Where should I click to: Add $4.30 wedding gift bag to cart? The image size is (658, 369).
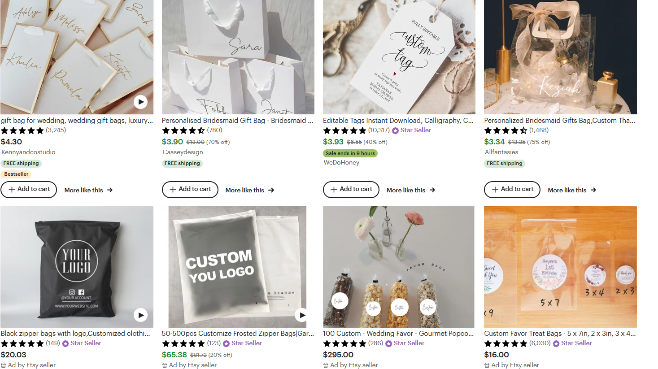(x=29, y=189)
